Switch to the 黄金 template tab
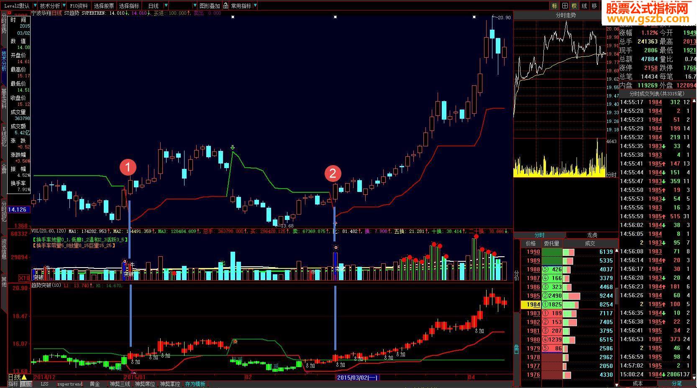The width and height of the screenshot is (697, 388). pyautogui.click(x=95, y=384)
